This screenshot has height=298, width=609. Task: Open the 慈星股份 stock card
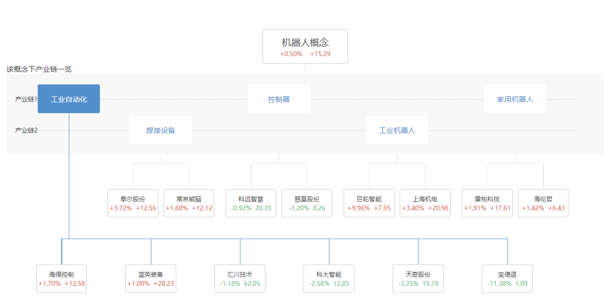click(307, 203)
